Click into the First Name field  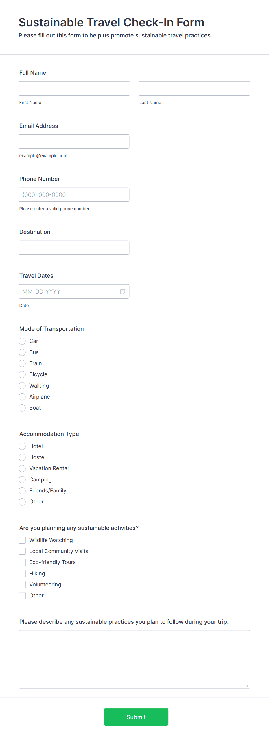coord(74,88)
